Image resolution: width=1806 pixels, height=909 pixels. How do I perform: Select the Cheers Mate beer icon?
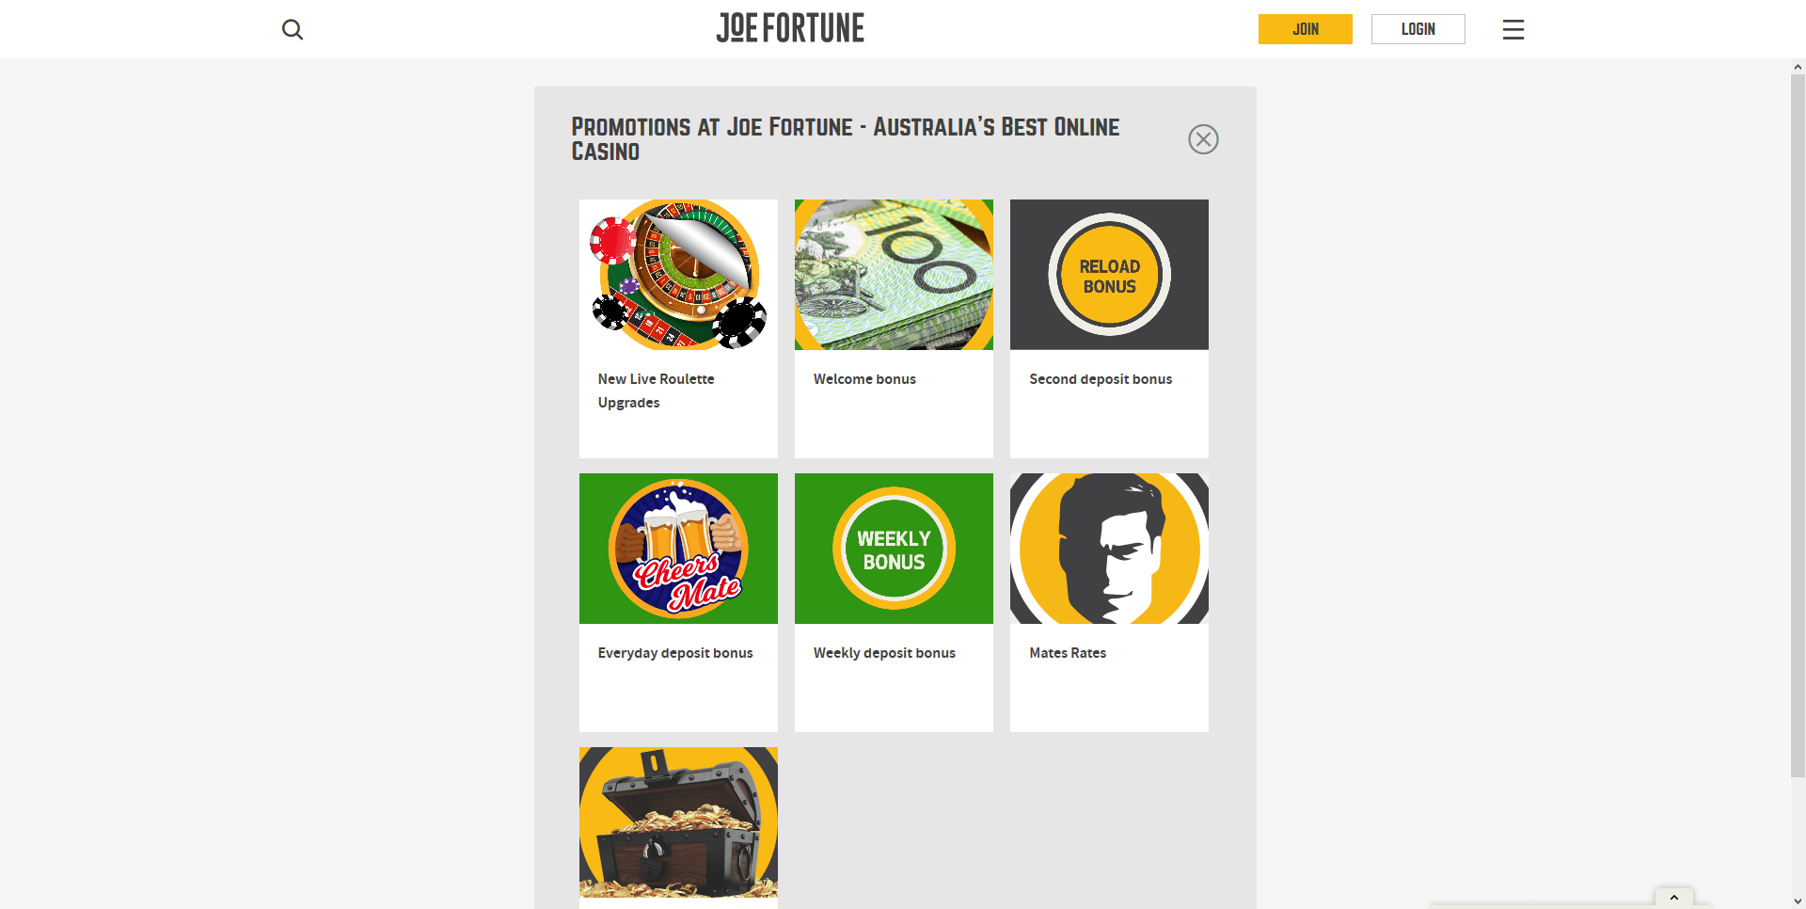click(678, 549)
